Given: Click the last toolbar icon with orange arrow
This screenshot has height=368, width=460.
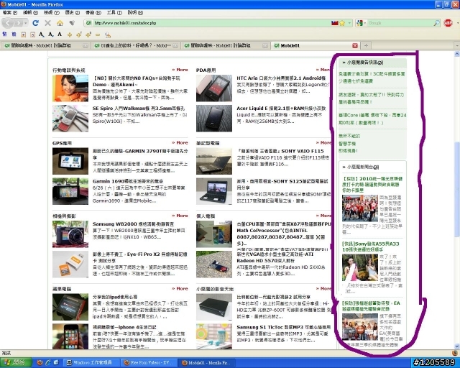Looking at the screenshot, I should click(108, 35).
